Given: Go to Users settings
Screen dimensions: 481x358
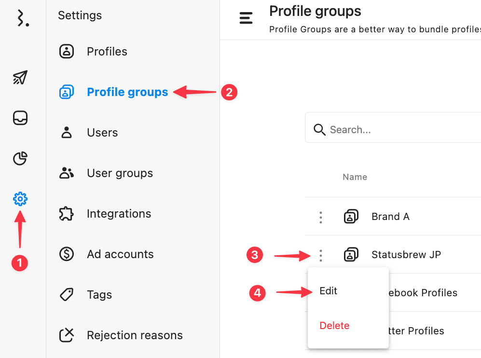Looking at the screenshot, I should tap(102, 133).
